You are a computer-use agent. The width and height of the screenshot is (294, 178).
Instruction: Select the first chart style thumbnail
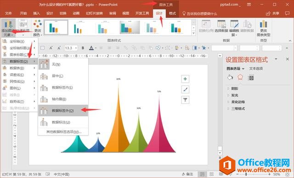tap(56, 27)
